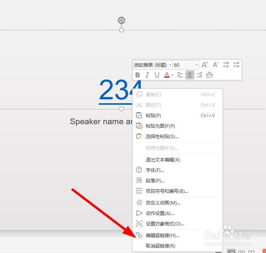Align text right in mini toolbar
Image resolution: width=266 pixels, height=253 pixels.
click(x=199, y=75)
